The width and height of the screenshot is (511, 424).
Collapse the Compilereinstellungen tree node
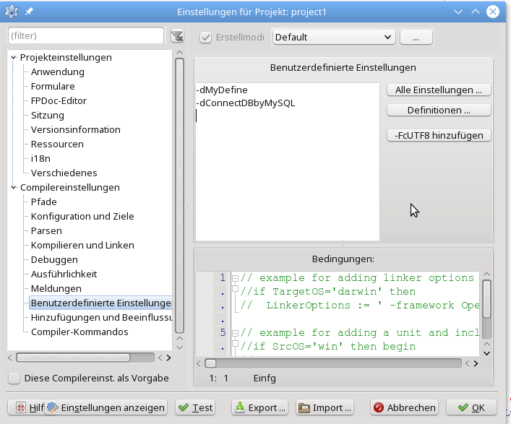pos(14,188)
